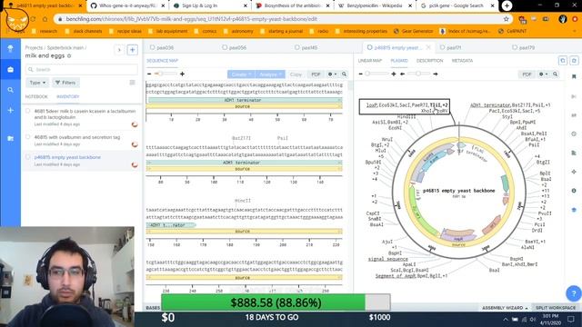Expand the Assembly Wizard panel

[505, 308]
